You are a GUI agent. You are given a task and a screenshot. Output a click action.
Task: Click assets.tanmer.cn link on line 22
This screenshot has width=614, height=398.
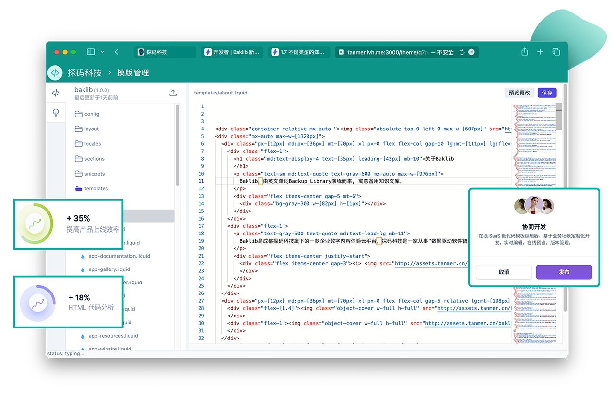[x=431, y=263]
